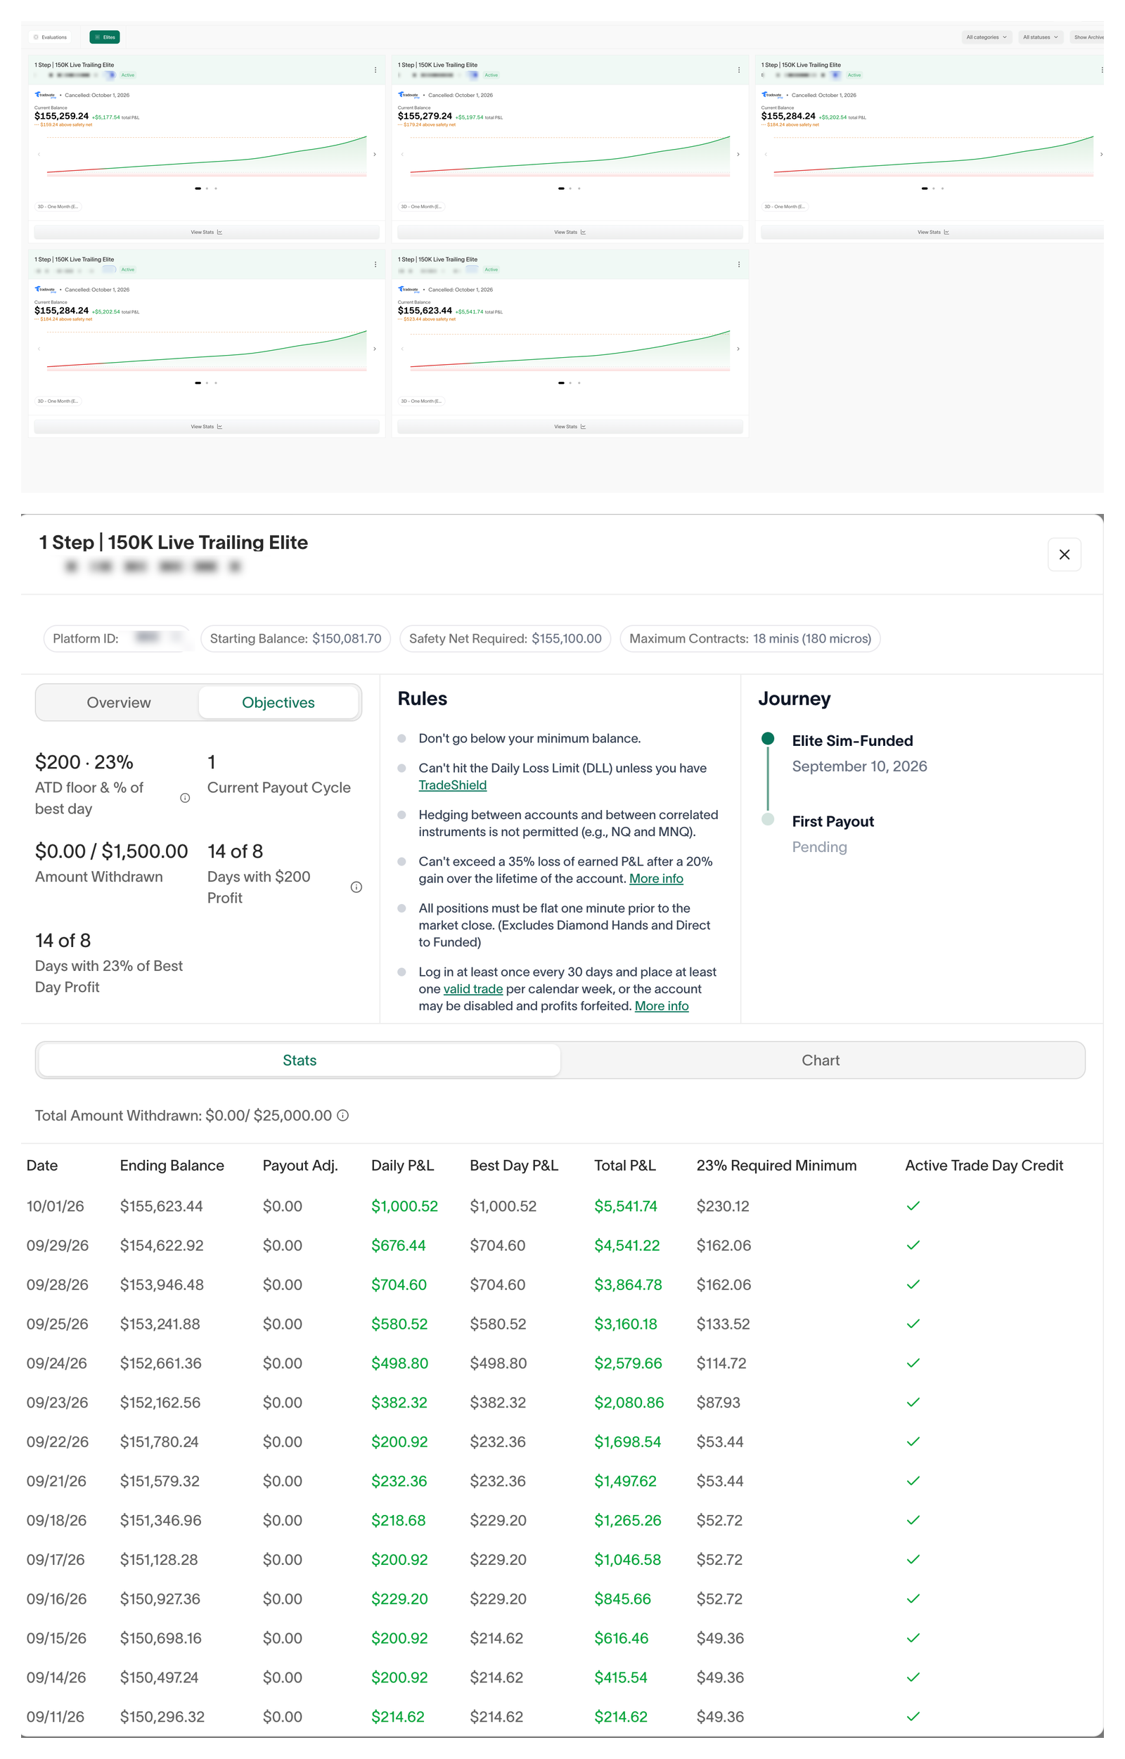Click the 'Safety Net Required: $155,100.00' pill
1125x1759 pixels.
[x=505, y=638]
